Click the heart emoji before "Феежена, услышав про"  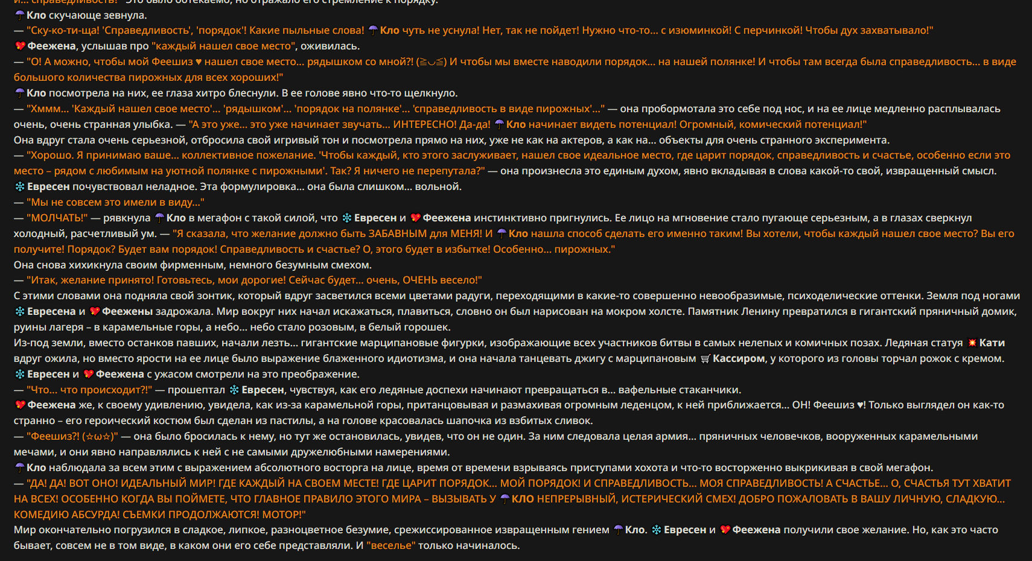pyautogui.click(x=20, y=46)
